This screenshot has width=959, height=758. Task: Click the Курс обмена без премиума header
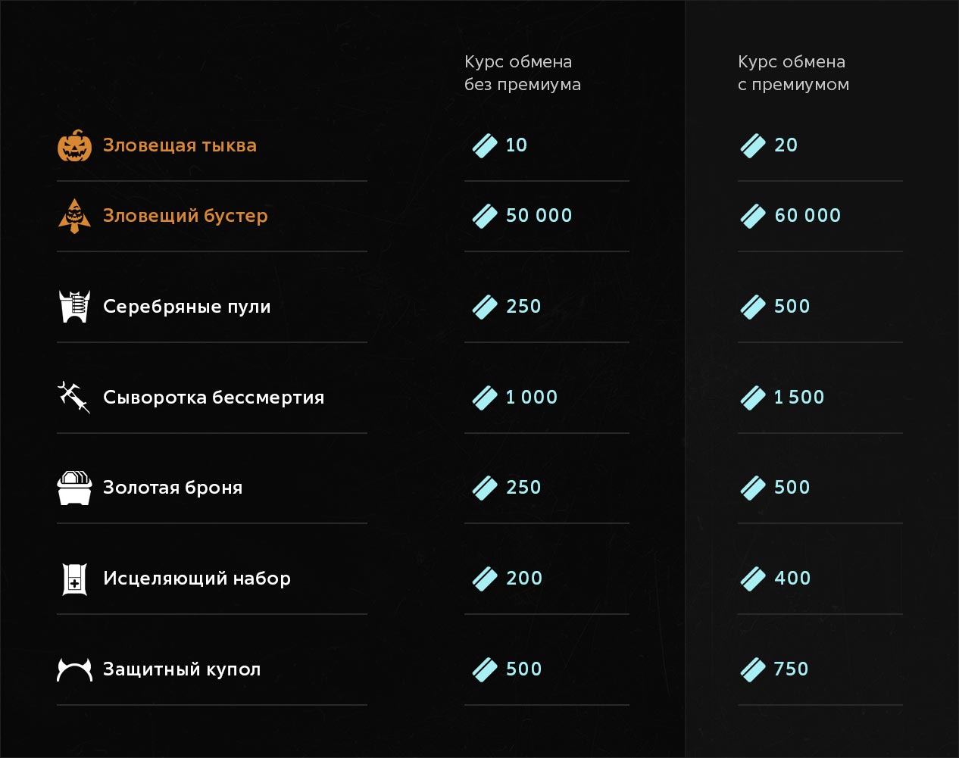tap(522, 73)
